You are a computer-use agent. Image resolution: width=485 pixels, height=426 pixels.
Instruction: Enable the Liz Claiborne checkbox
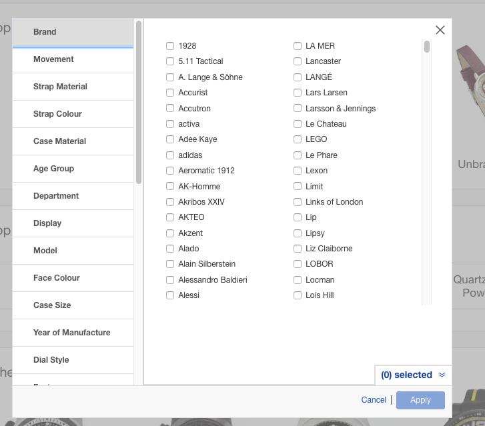[x=298, y=249]
